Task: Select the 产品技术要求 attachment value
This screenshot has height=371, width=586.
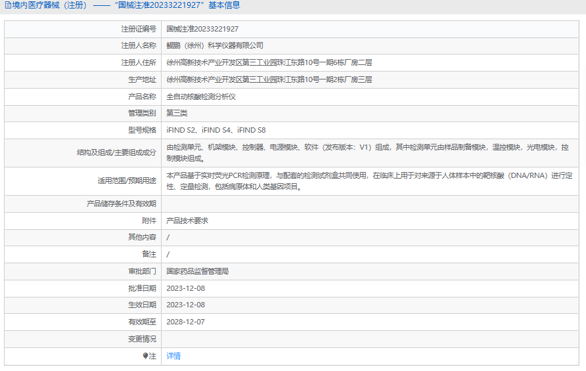Action: point(187,221)
